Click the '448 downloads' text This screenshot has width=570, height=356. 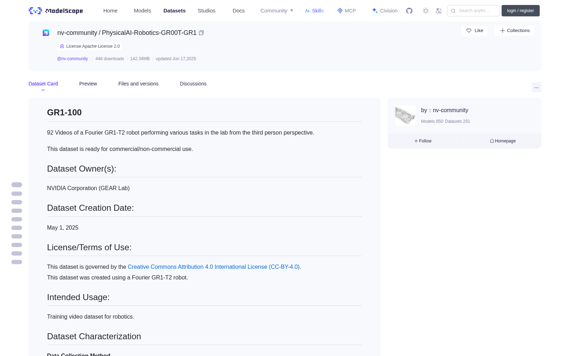[x=110, y=59]
